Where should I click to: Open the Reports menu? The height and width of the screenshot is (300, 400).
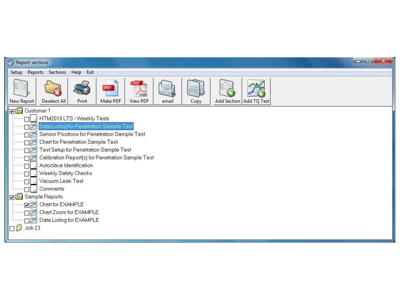(36, 72)
